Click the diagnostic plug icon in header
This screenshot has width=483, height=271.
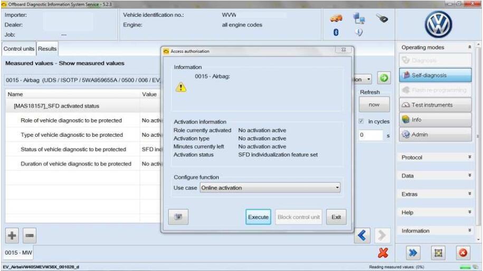(382, 18)
